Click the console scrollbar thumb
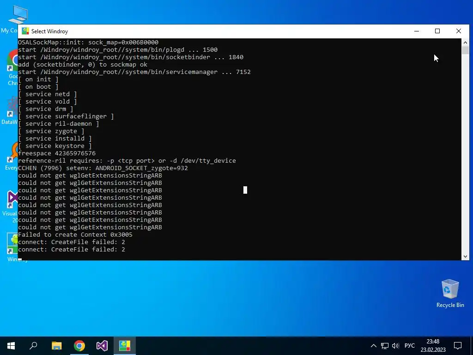The height and width of the screenshot is (355, 473). pyautogui.click(x=465, y=50)
